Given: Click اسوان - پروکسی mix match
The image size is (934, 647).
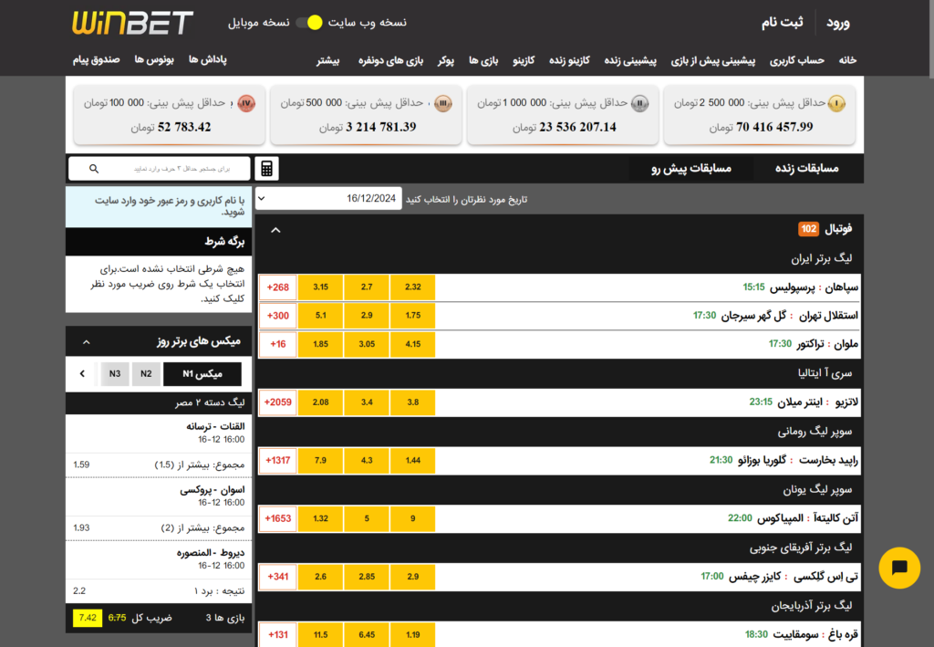Looking at the screenshot, I should (x=212, y=490).
